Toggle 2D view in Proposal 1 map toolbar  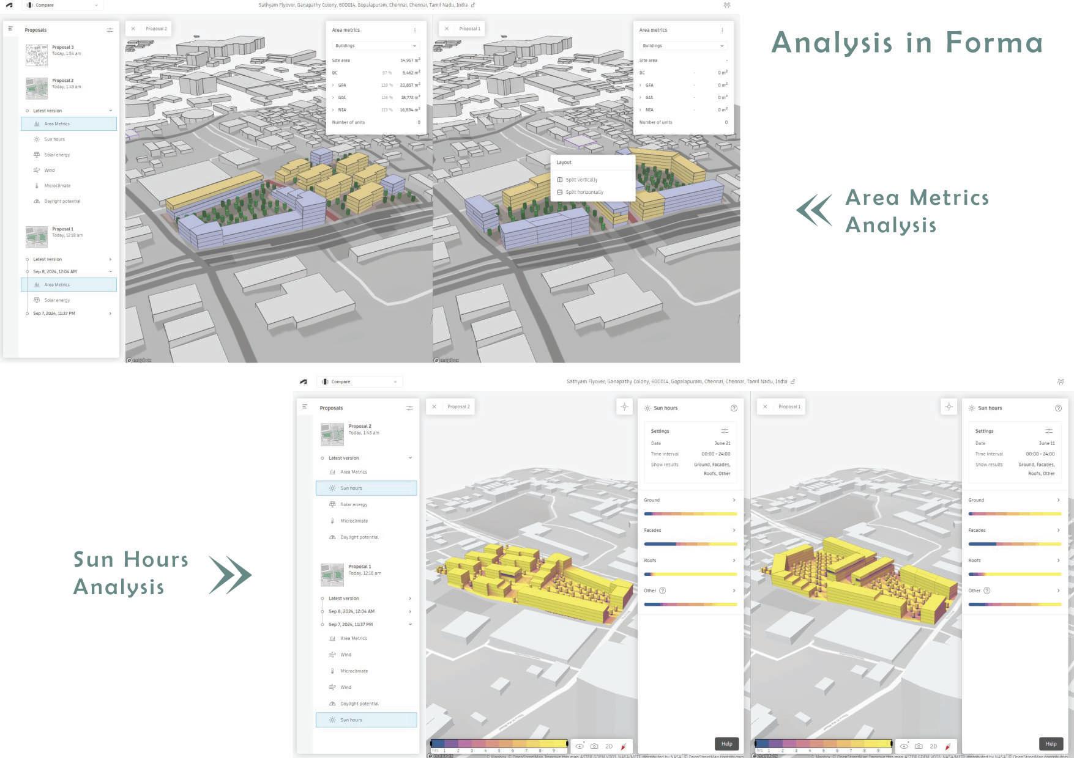(x=933, y=746)
